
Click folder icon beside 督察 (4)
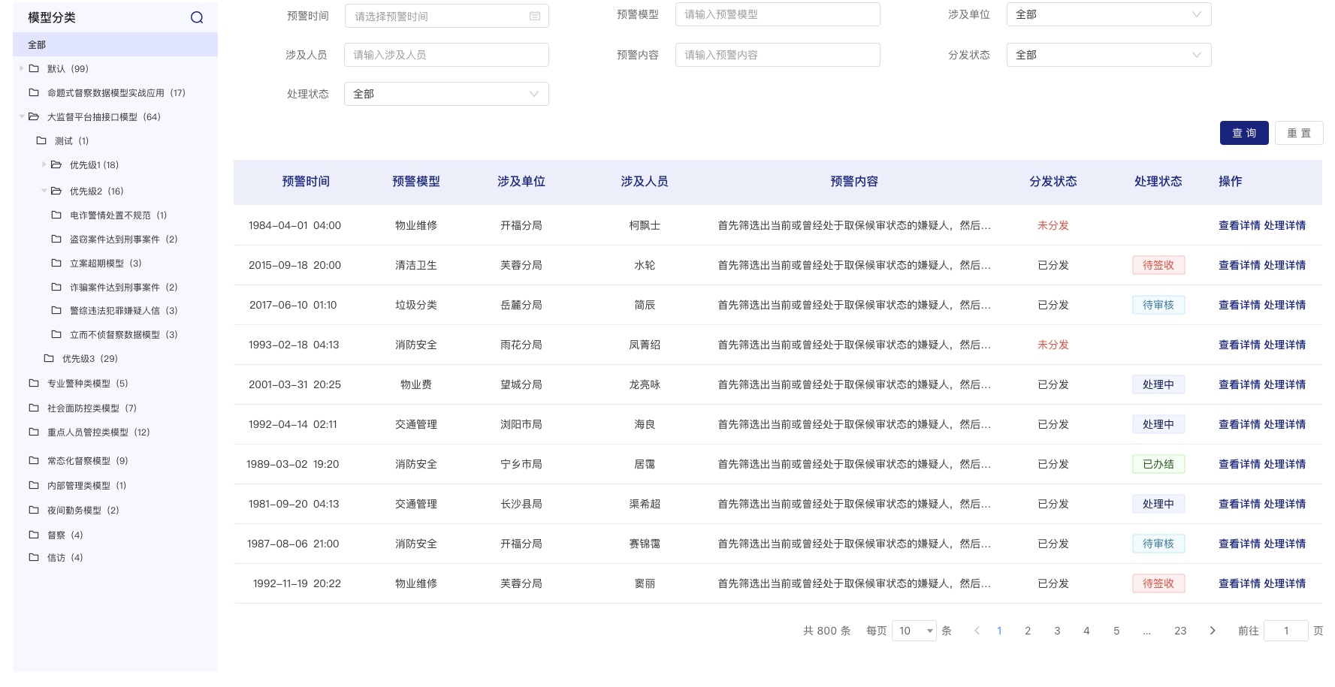tap(34, 535)
